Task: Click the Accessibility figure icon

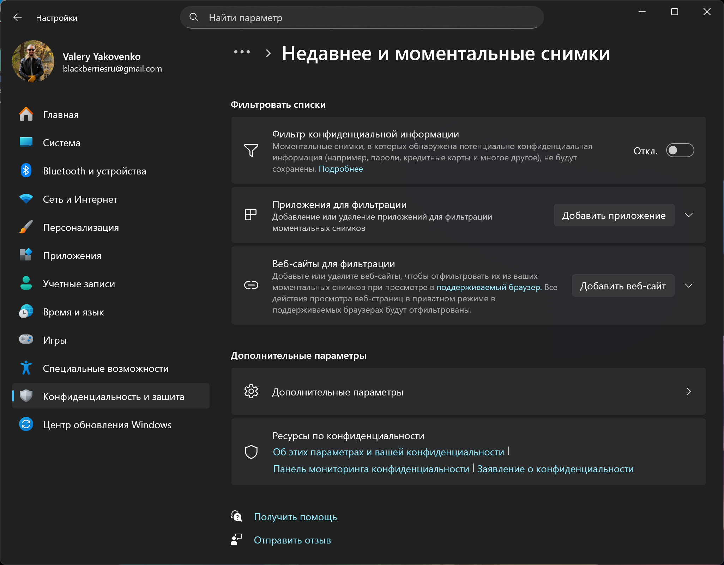Action: point(26,368)
